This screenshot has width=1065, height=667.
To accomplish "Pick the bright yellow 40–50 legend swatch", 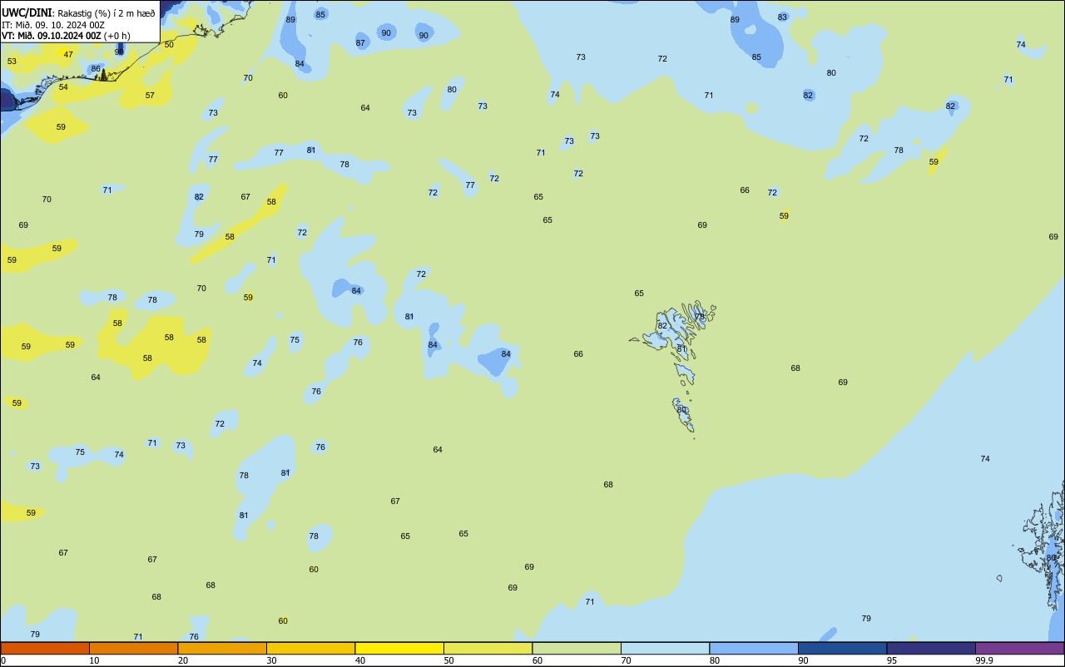I will coord(399,648).
